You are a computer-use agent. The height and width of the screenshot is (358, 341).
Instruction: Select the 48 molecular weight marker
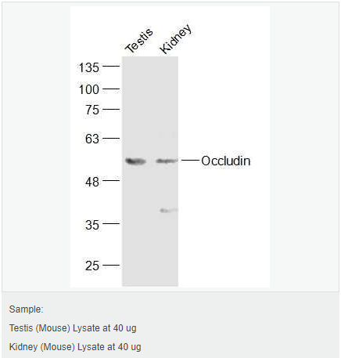point(92,182)
